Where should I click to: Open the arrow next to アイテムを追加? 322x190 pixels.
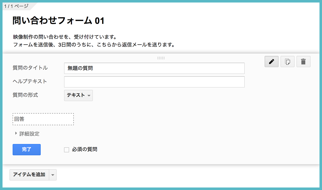coord(53,175)
